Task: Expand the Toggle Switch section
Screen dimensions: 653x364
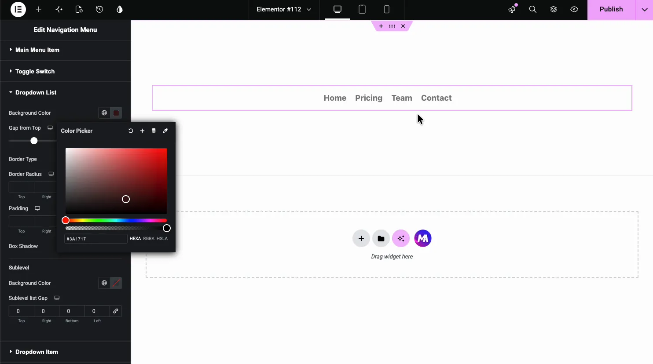Action: 65,71
